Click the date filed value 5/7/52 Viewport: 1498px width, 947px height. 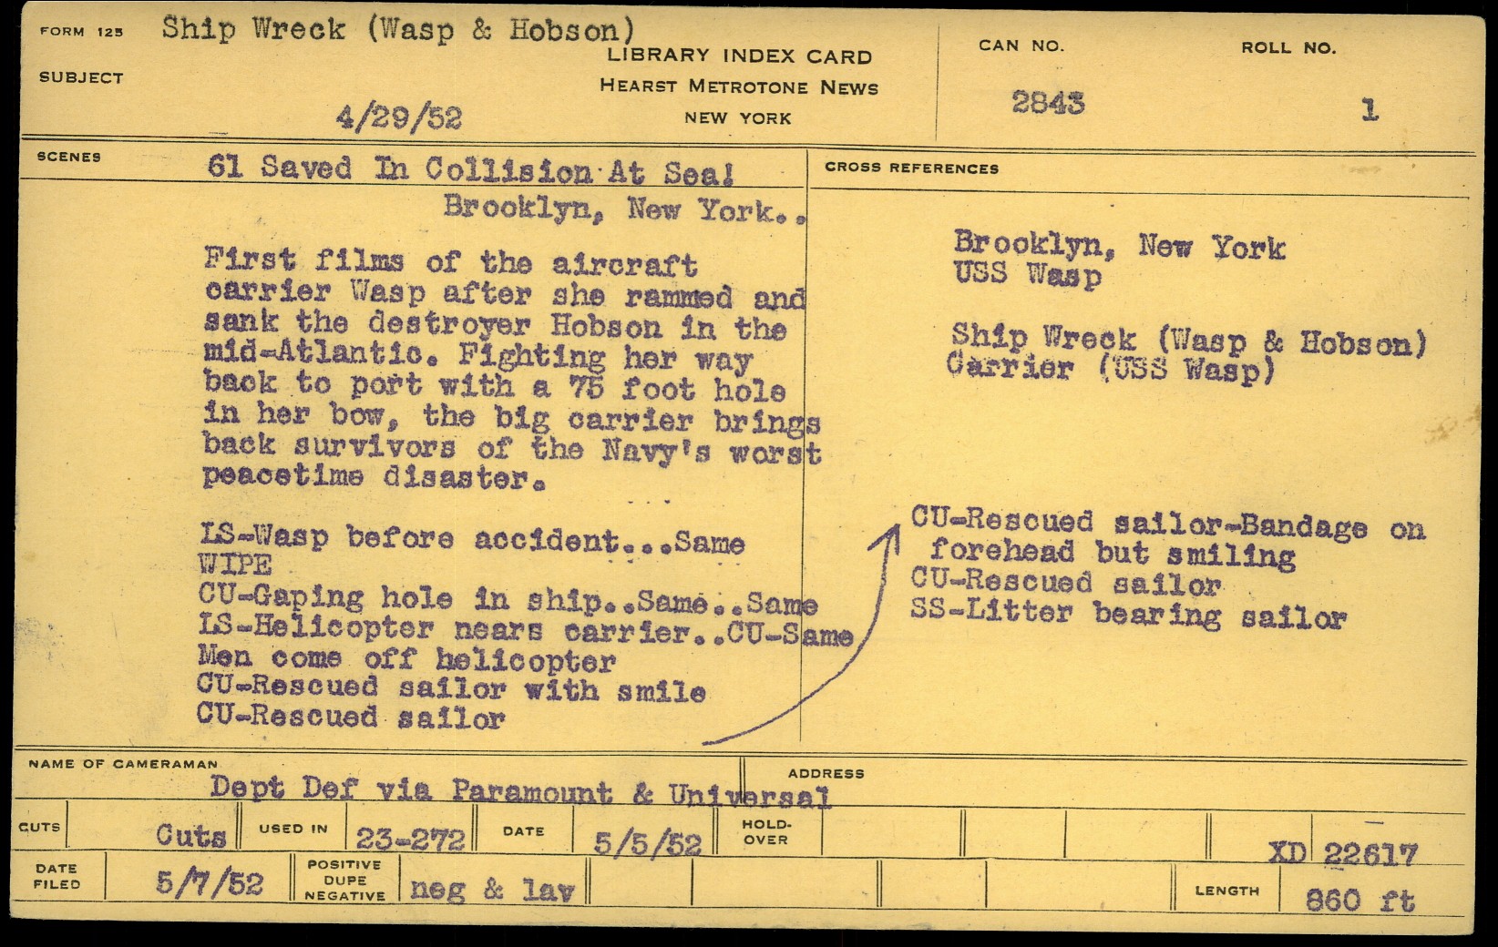click(210, 882)
